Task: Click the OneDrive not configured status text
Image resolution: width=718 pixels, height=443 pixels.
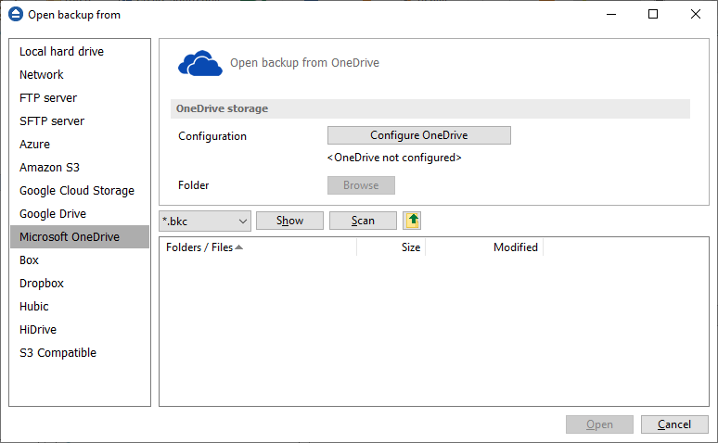Action: (x=394, y=158)
